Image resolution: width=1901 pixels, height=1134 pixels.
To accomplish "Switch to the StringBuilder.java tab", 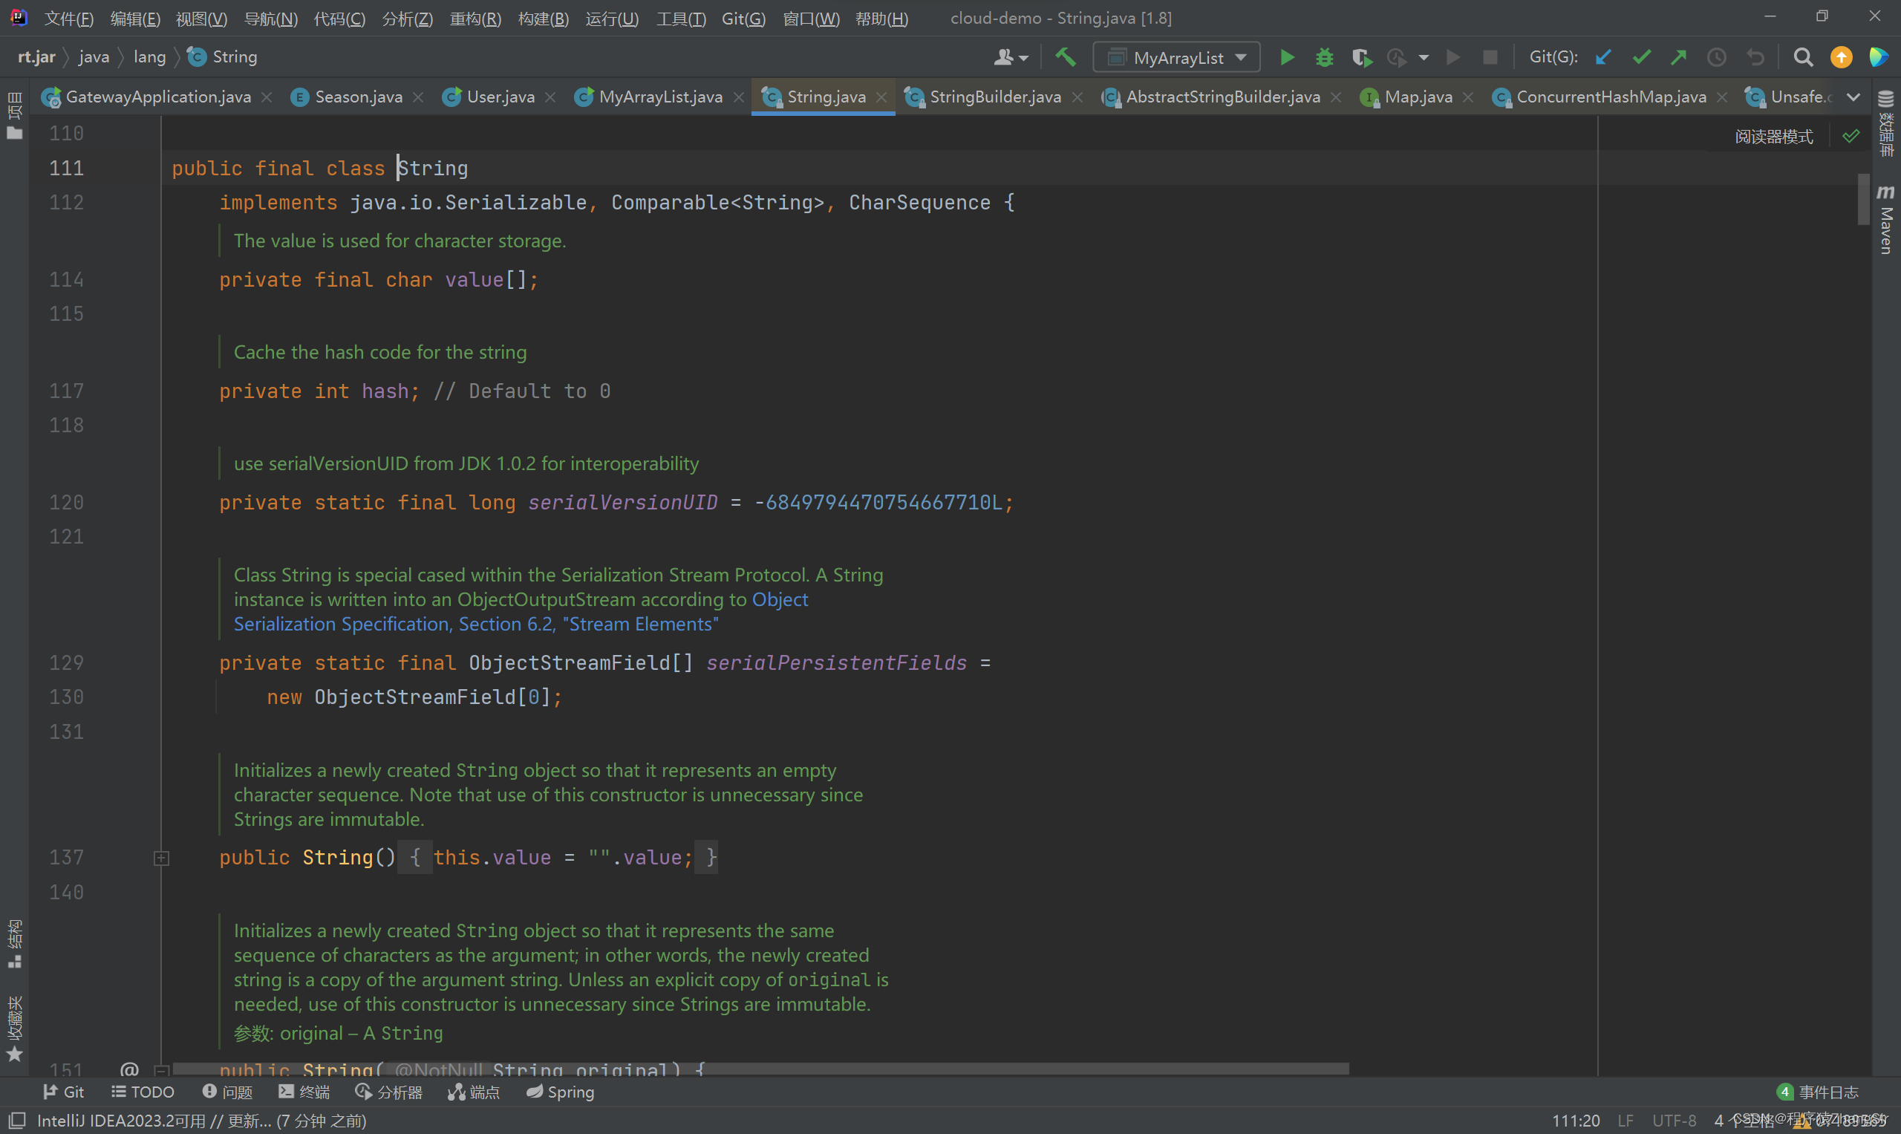I will 994,97.
